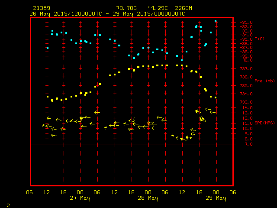This screenshot has width=277, height=208.
Task: Pick the 14.0 wind speed tick label
Action: click(x=248, y=108)
